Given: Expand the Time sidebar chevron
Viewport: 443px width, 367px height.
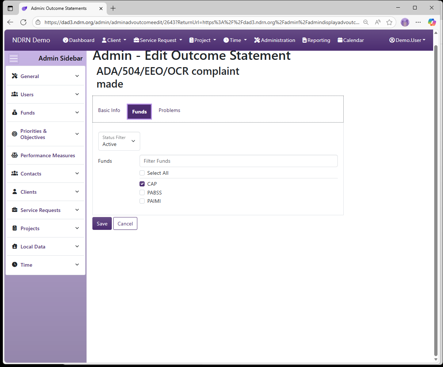Looking at the screenshot, I should (x=77, y=264).
